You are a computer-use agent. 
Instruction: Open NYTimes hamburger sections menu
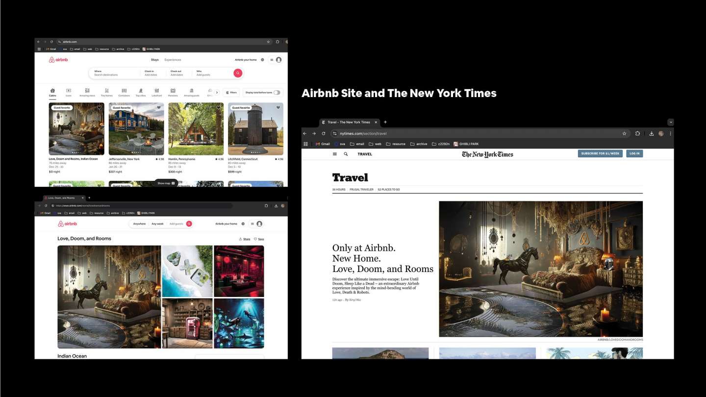[335, 154]
